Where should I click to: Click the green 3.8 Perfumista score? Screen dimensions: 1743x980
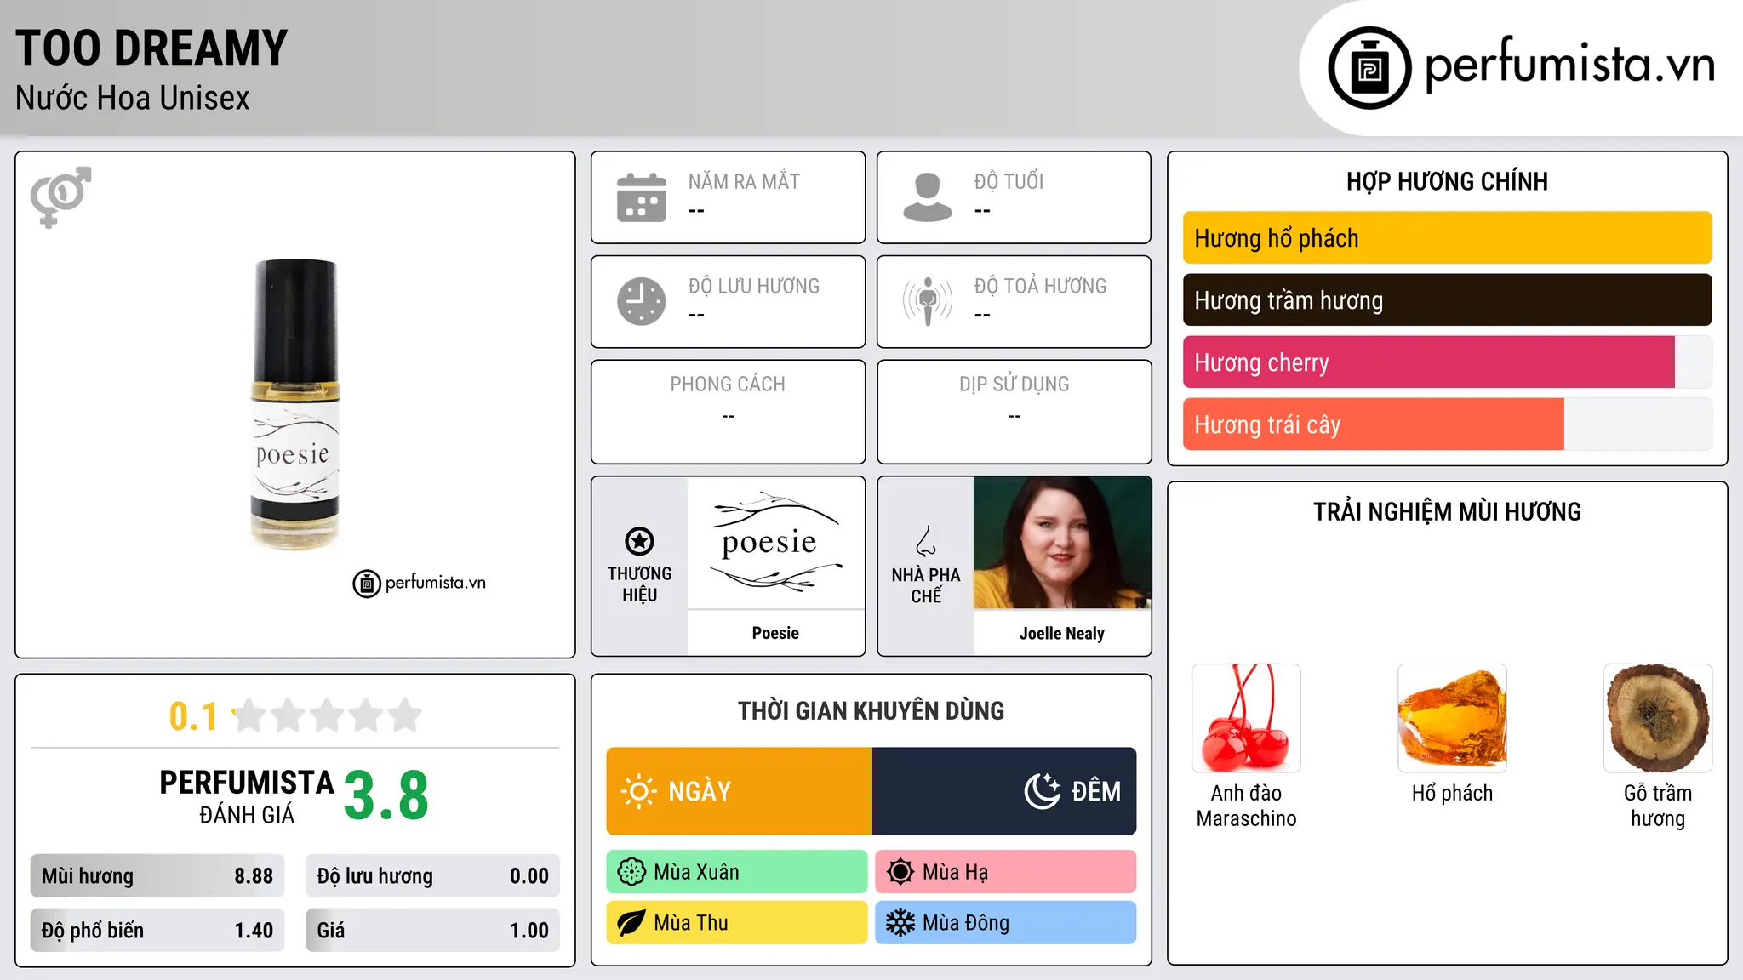tap(386, 796)
